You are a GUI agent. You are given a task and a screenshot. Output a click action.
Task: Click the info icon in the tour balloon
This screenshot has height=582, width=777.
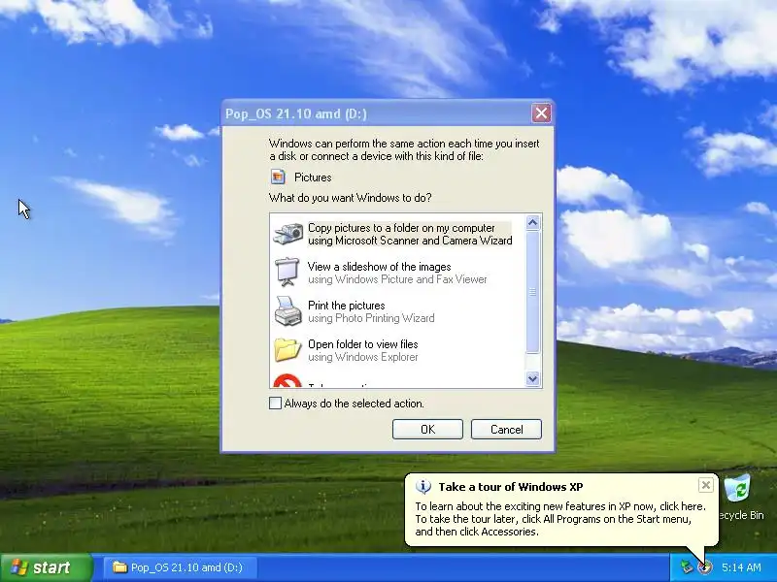click(422, 487)
